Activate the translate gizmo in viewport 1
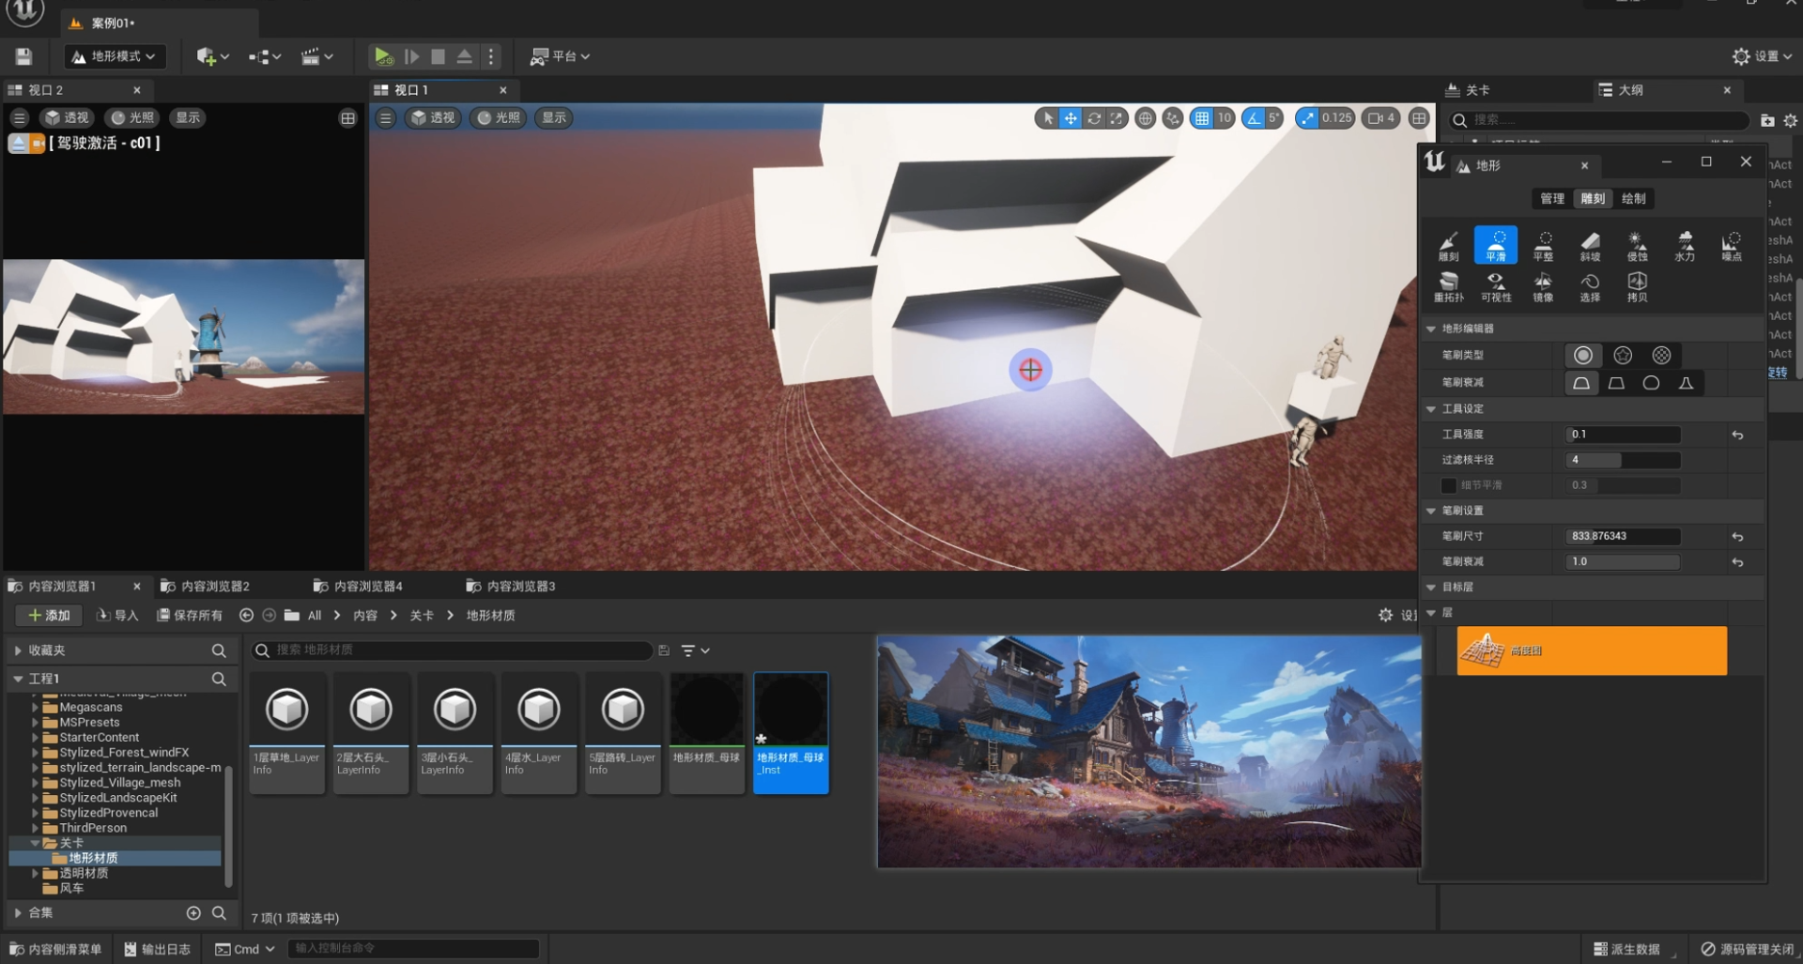 [1071, 118]
